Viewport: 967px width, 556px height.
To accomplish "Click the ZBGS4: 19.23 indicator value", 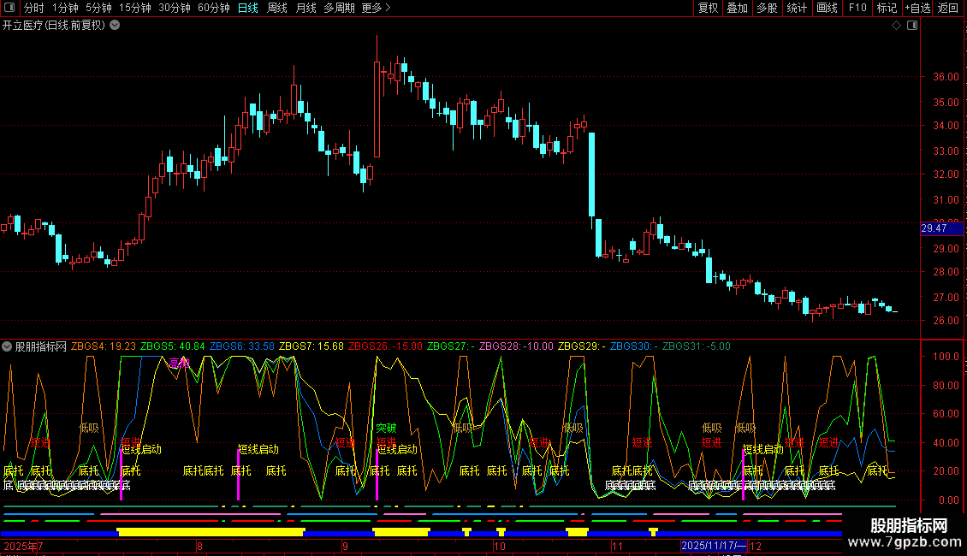I will pyautogui.click(x=103, y=346).
